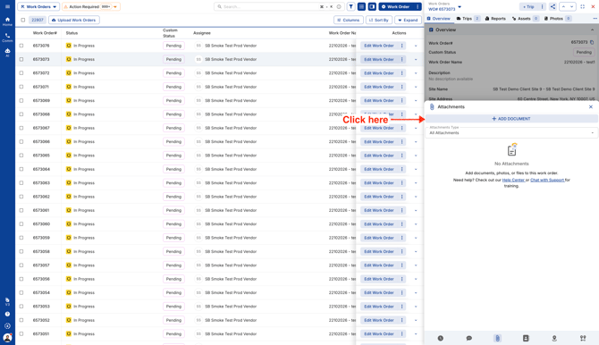Switch to the Trips tab
599x345 pixels.
click(468, 19)
